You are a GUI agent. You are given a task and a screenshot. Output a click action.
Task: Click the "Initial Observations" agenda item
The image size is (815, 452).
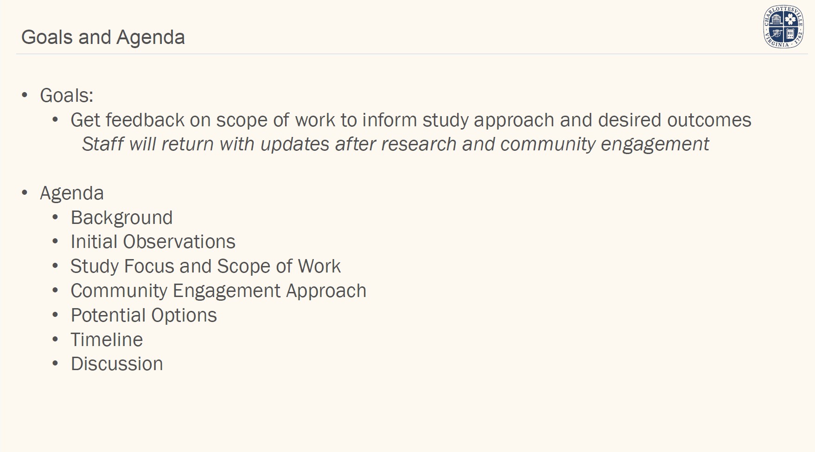[x=153, y=242]
